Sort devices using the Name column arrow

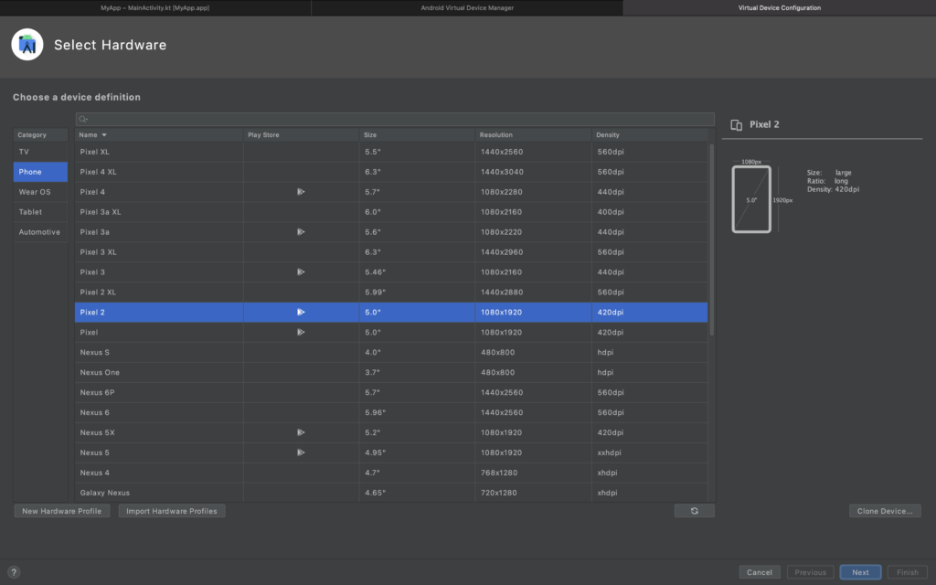104,135
